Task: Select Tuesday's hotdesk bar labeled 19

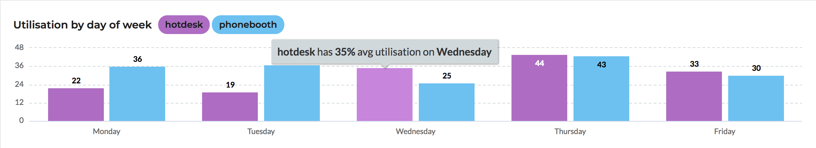Action: 230,107
